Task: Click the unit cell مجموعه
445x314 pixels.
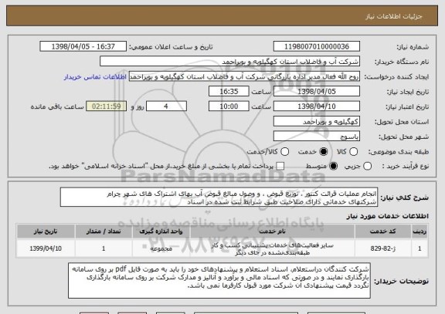Action: click(x=161, y=248)
